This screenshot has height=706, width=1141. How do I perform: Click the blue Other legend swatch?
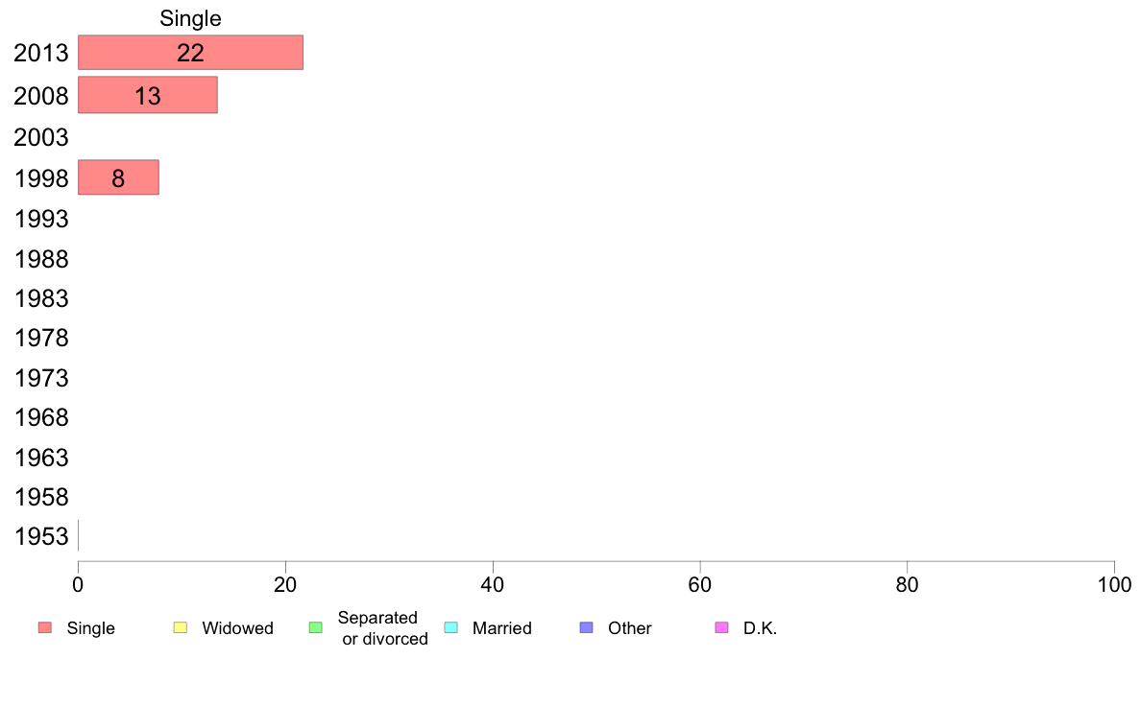pyautogui.click(x=587, y=627)
